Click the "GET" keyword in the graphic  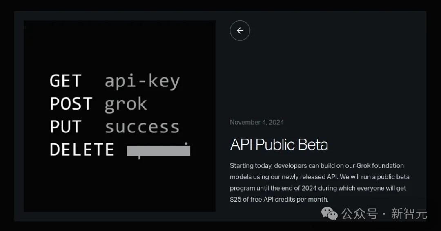tap(66, 81)
